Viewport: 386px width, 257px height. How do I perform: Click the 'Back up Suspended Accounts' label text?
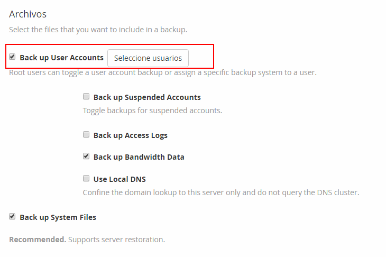click(147, 97)
